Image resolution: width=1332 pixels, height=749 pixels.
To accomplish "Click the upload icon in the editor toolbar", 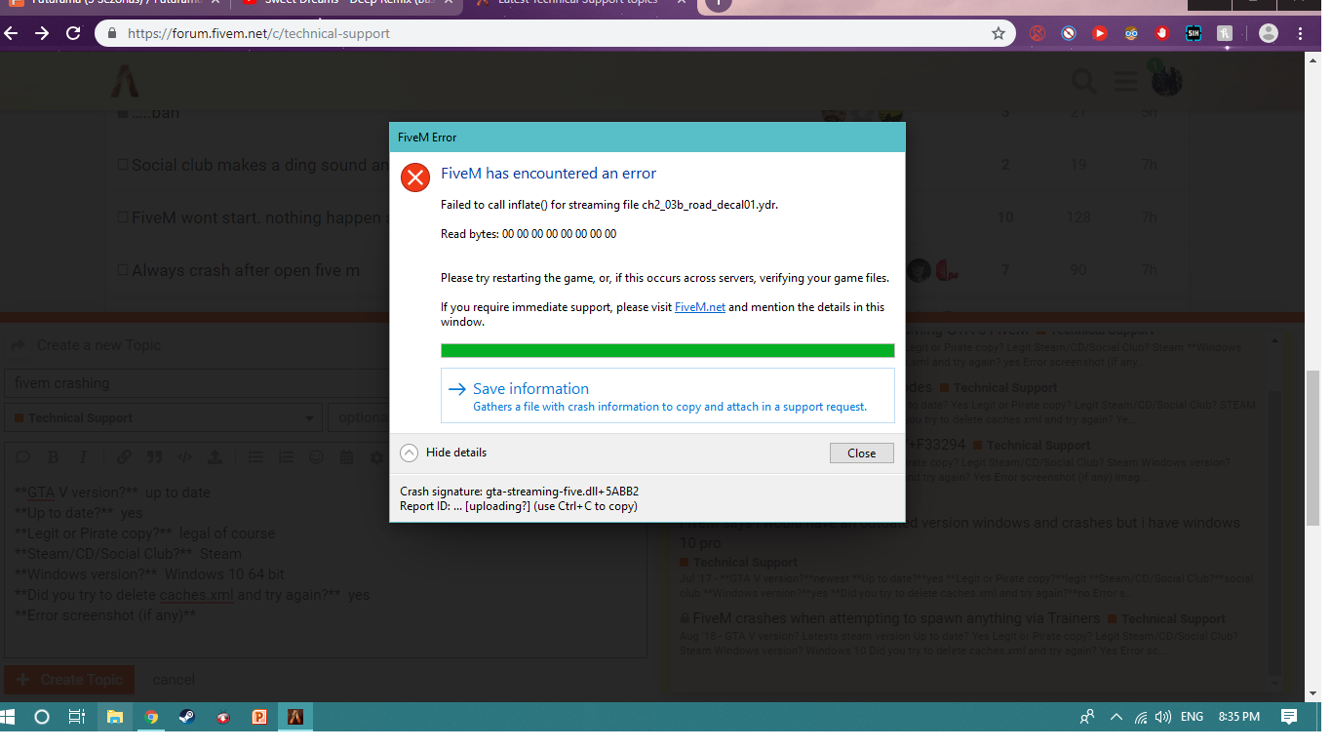I will [x=215, y=456].
